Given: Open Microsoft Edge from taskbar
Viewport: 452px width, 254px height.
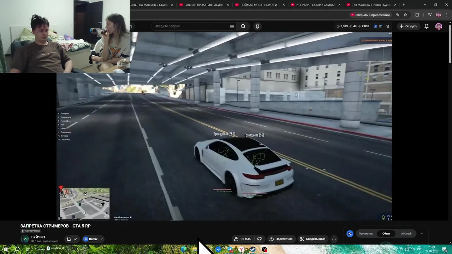Looking at the screenshot, I should click(183, 249).
